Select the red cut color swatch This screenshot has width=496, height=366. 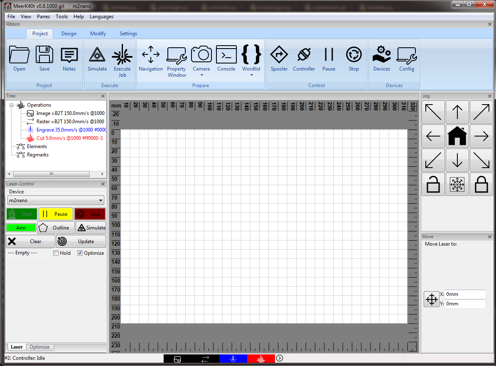261,359
